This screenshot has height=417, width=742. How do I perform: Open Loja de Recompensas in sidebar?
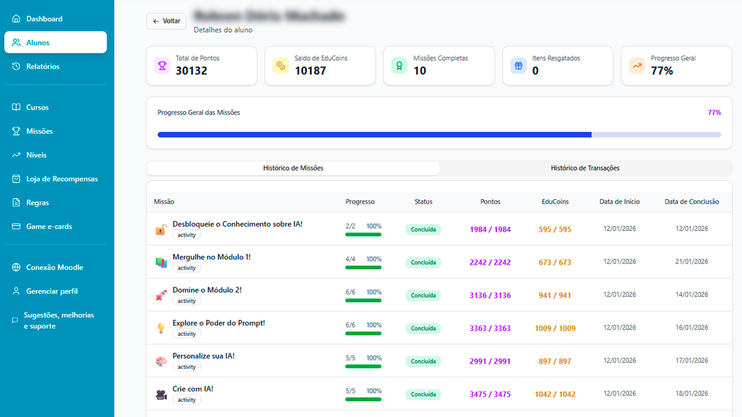pyautogui.click(x=61, y=179)
